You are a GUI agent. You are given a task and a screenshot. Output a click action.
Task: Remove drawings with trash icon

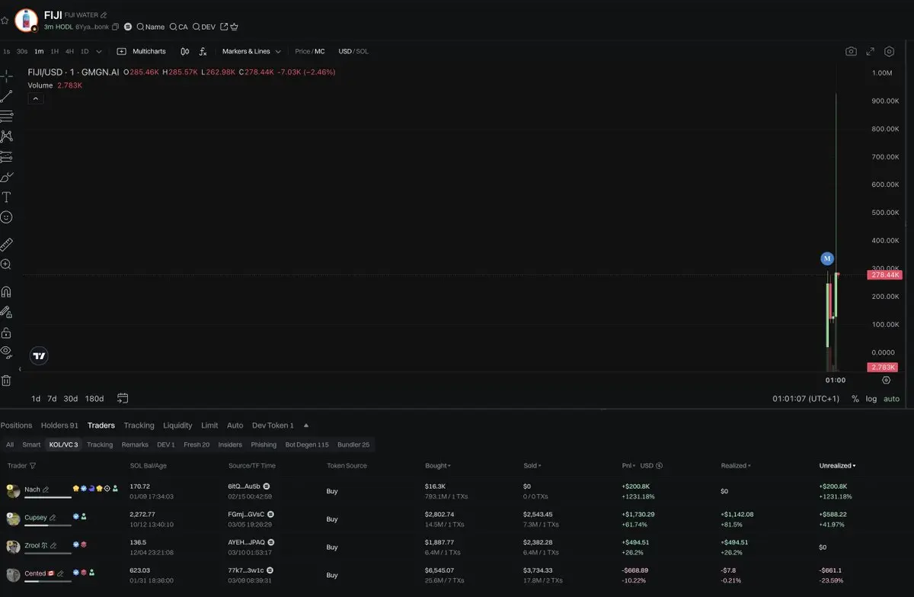coord(6,380)
